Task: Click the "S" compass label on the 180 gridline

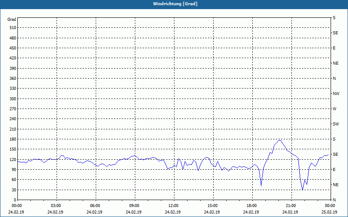Action: [334, 139]
